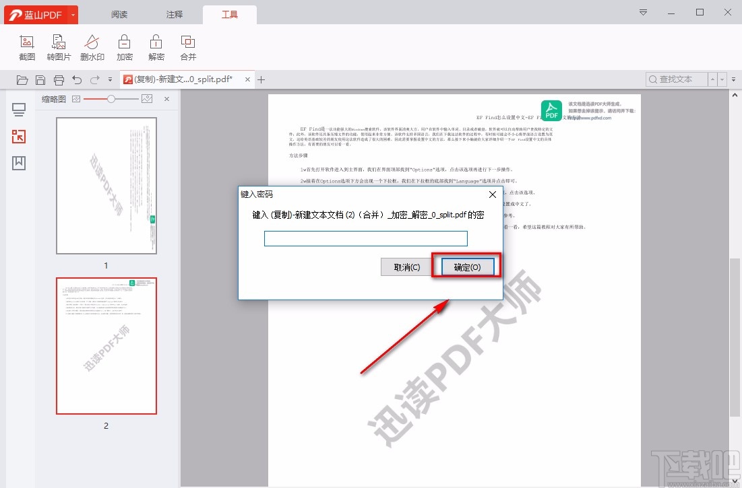Switch to the 阅读 tab
The height and width of the screenshot is (488, 742).
click(119, 13)
